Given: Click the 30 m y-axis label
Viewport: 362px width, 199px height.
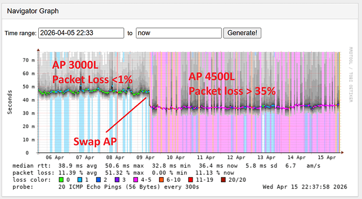Looking at the screenshot, I should pyautogui.click(x=29, y=113).
